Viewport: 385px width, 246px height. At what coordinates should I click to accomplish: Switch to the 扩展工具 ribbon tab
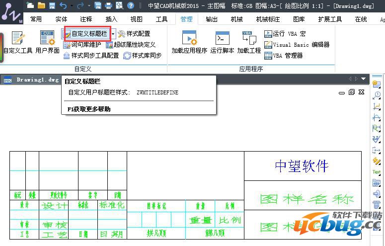tap(330, 19)
